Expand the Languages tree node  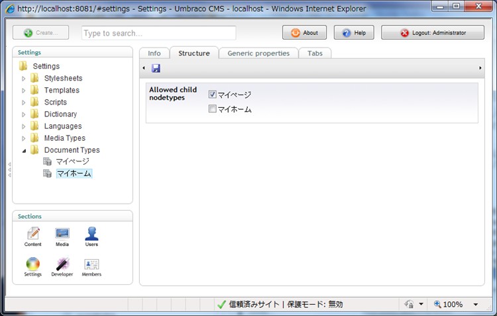pyautogui.click(x=23, y=126)
